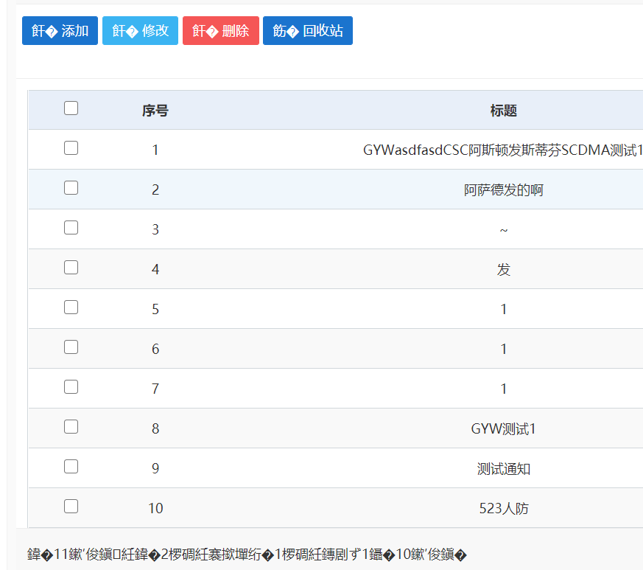Check the checkbox for row 1
The width and height of the screenshot is (643, 570).
click(x=71, y=148)
